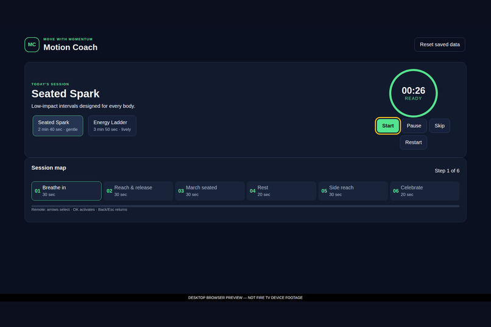Click the MC logo badge
This screenshot has width=491, height=327.
(32, 44)
